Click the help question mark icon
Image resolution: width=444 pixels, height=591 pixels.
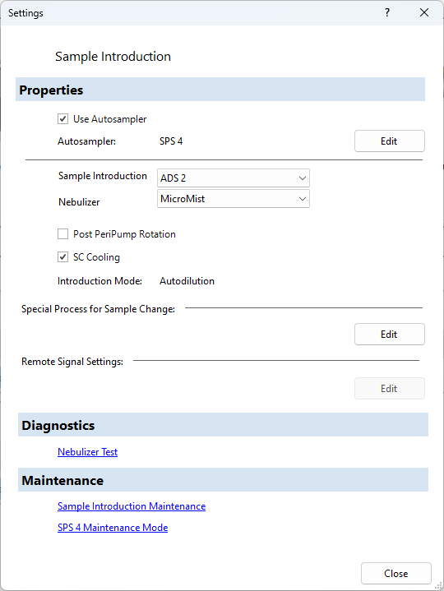pyautogui.click(x=387, y=13)
